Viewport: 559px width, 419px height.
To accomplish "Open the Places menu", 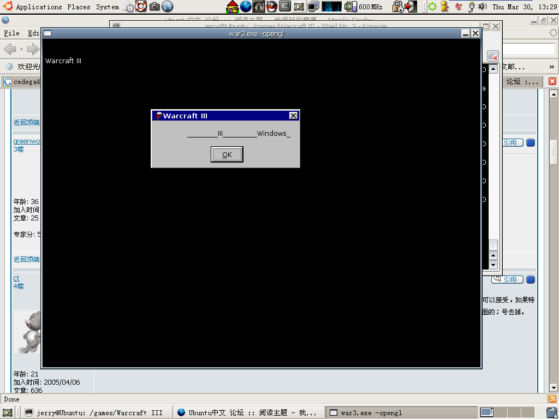I will pos(79,7).
